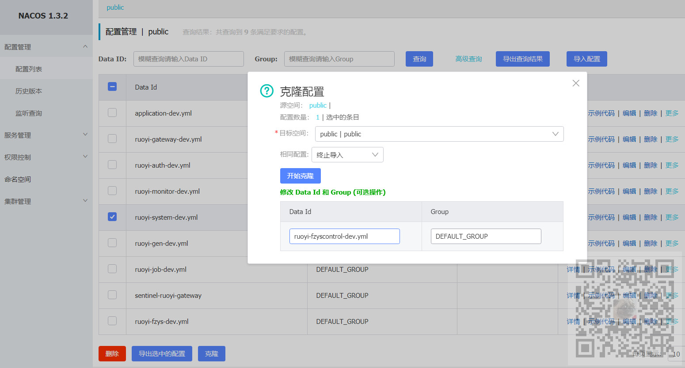685x368 pixels.
Task: Focus the Data Id field in clone dialog
Action: [345, 236]
